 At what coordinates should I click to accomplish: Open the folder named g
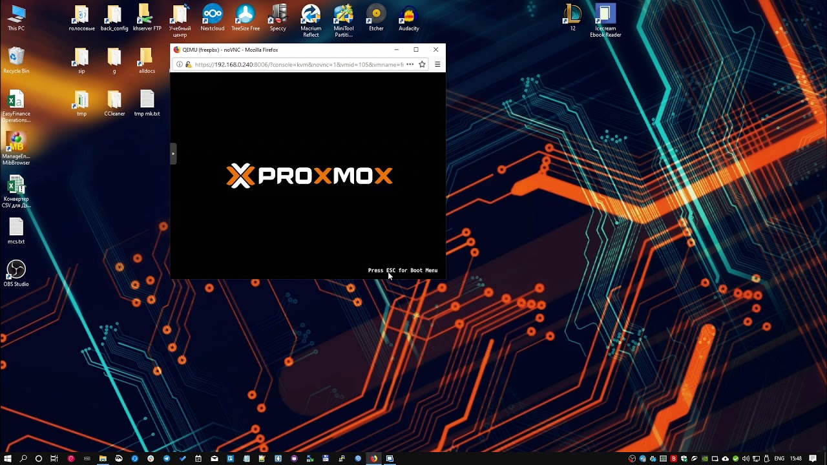coord(114,61)
